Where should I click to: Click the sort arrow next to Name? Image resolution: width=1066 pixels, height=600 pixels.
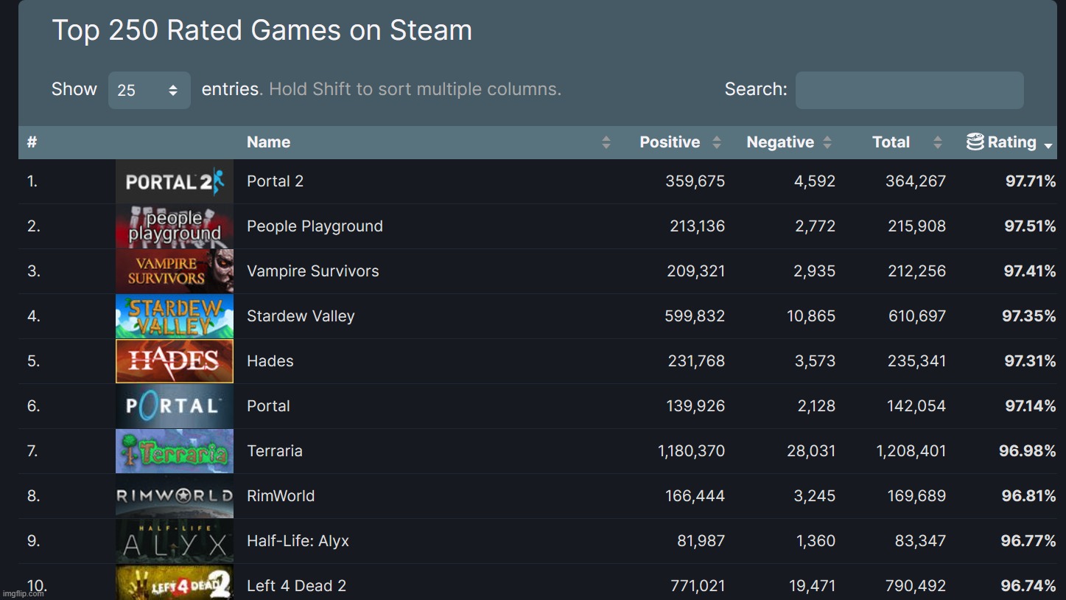click(606, 142)
